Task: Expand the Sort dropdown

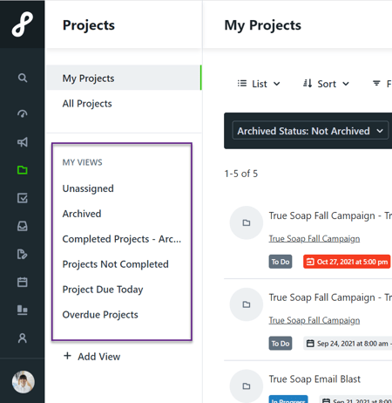Action: click(x=326, y=84)
